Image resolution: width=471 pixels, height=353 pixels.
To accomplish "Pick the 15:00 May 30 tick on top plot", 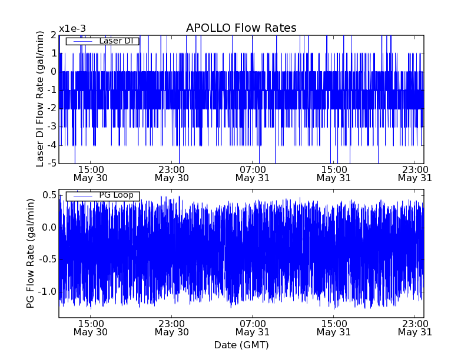I will [91, 173].
